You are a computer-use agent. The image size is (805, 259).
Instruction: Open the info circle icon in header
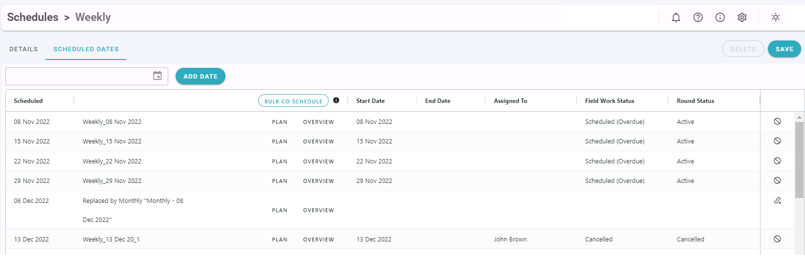pos(720,18)
